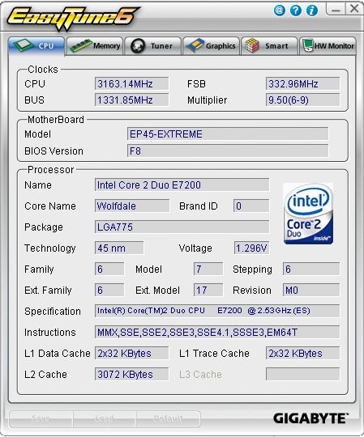Click the processor Name field
The width and height of the screenshot is (364, 437).
182,185
